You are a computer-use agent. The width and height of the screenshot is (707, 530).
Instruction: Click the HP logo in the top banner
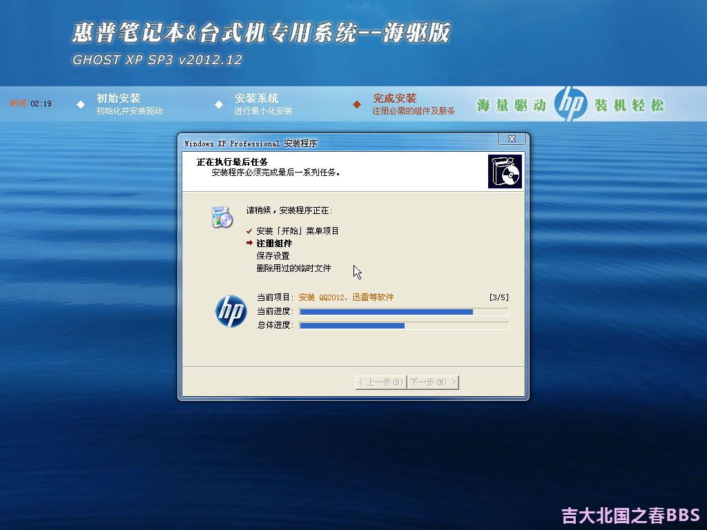(570, 104)
